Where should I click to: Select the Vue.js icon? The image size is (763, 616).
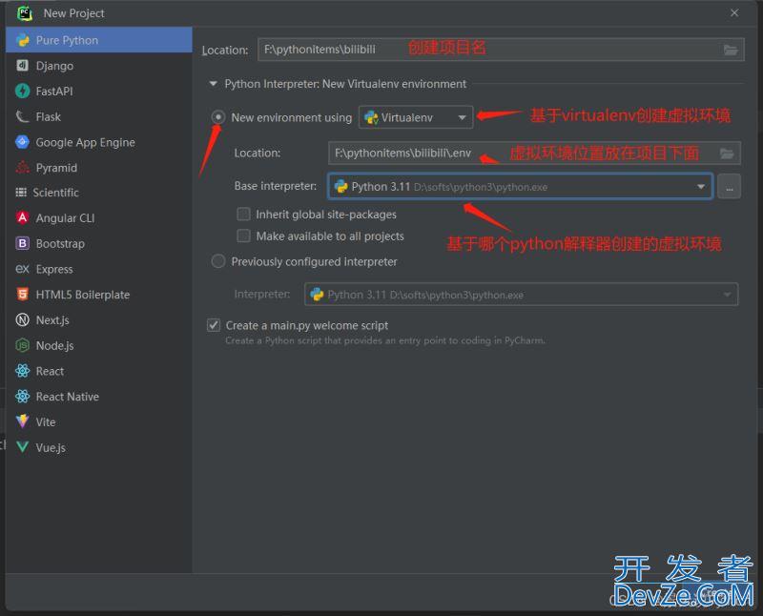click(x=22, y=446)
